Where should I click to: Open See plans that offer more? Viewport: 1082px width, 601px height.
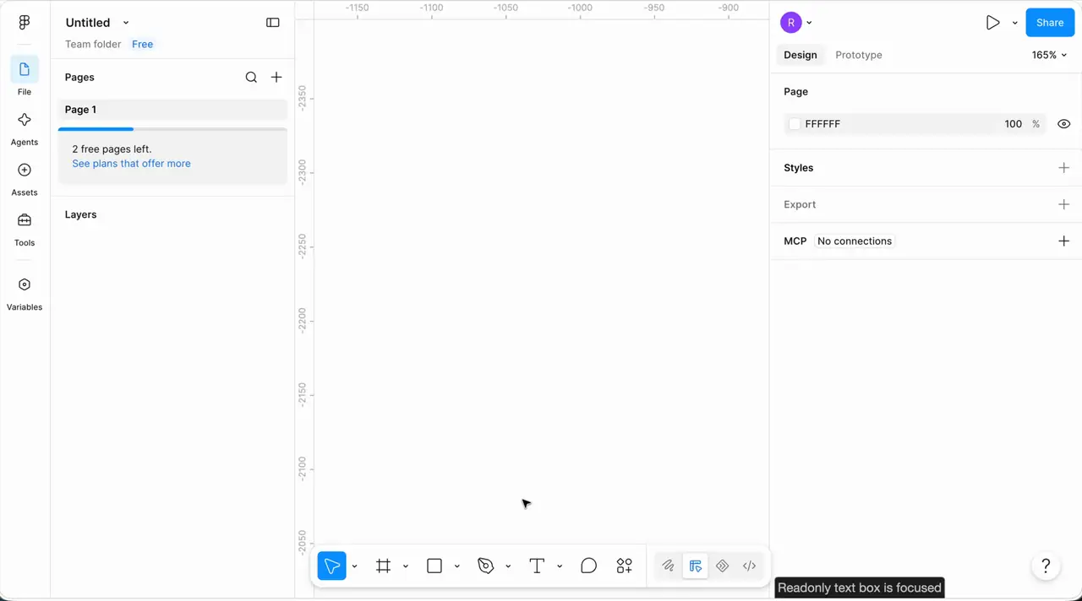pyautogui.click(x=131, y=164)
